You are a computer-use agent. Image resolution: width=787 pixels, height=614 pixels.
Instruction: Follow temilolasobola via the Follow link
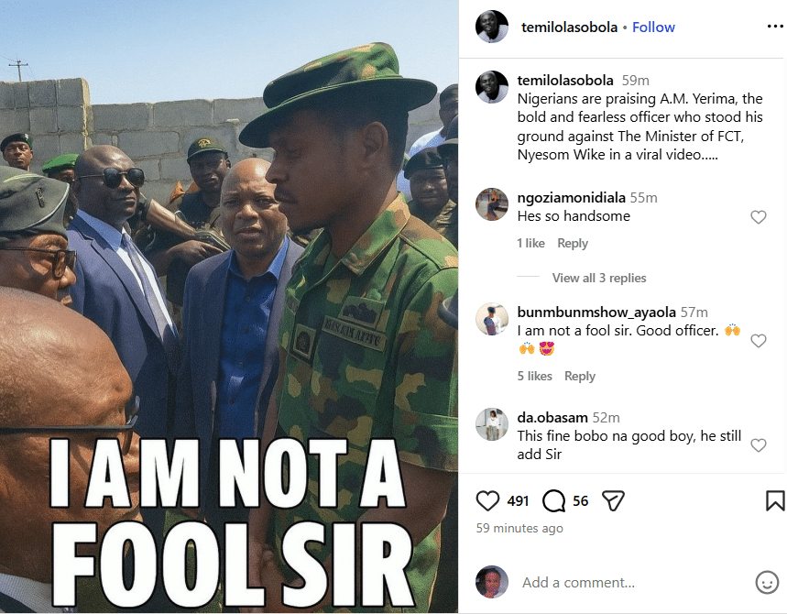(653, 27)
